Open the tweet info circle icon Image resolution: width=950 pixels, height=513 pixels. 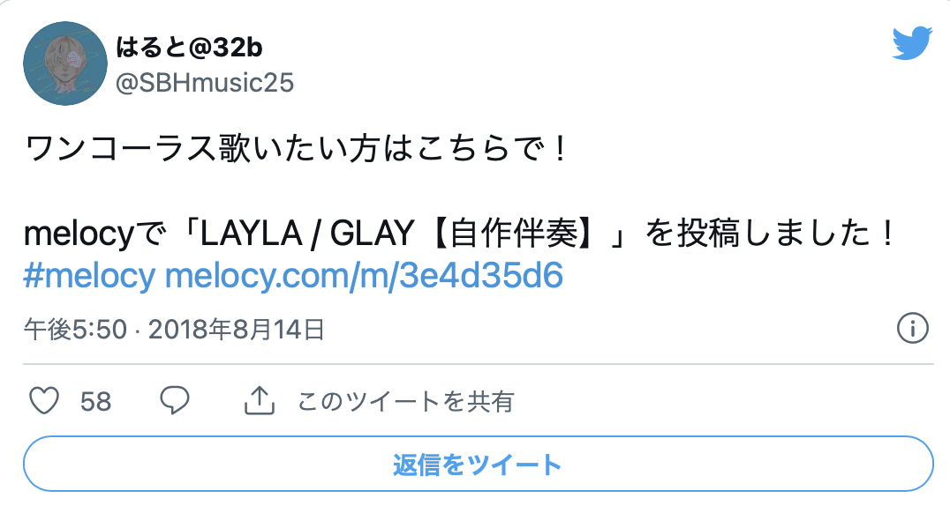pos(912,329)
